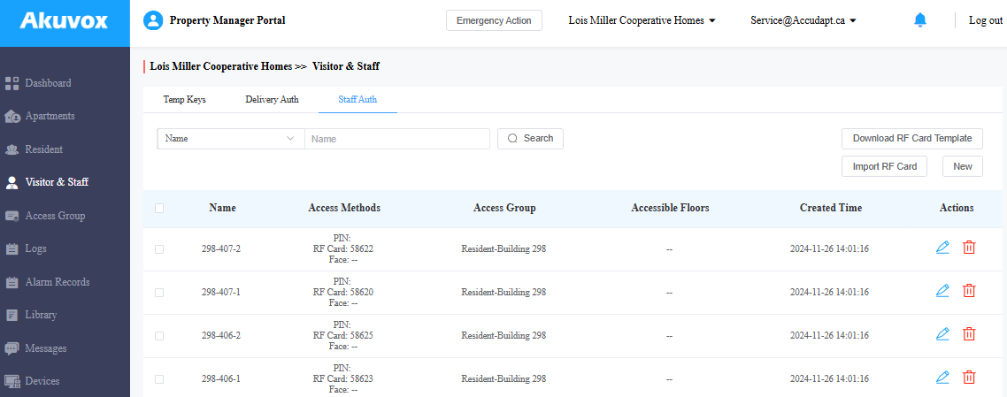1007x397 pixels.
Task: Delete staff entry 298-407-1 trash icon
Action: (x=969, y=291)
